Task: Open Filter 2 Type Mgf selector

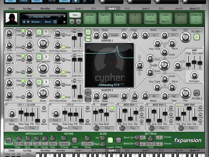Action: coord(174,96)
